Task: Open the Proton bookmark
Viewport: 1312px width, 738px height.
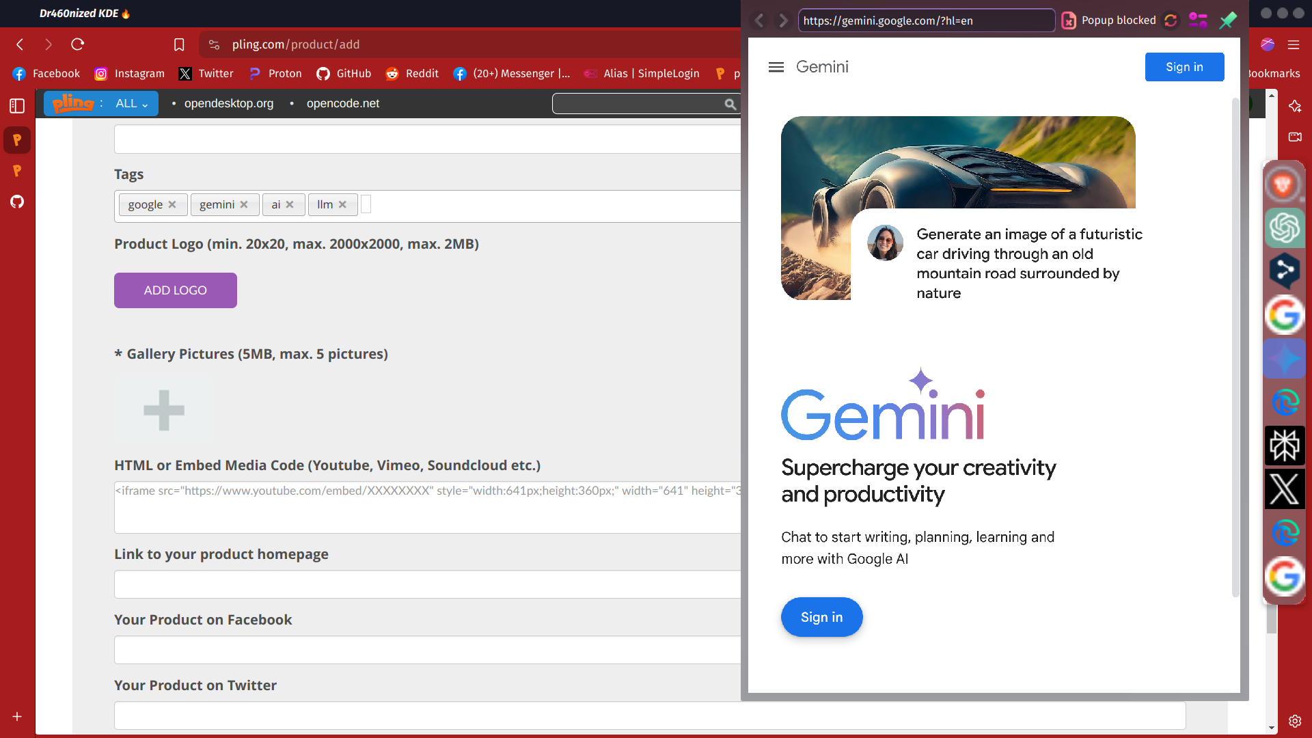Action: [275, 73]
